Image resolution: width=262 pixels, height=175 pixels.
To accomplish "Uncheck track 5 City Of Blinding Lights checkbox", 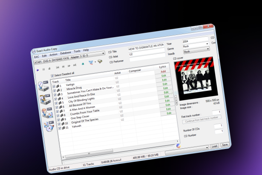I will pos(56,103).
